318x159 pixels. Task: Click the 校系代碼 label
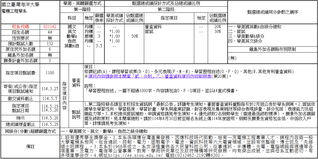[x=21, y=27]
